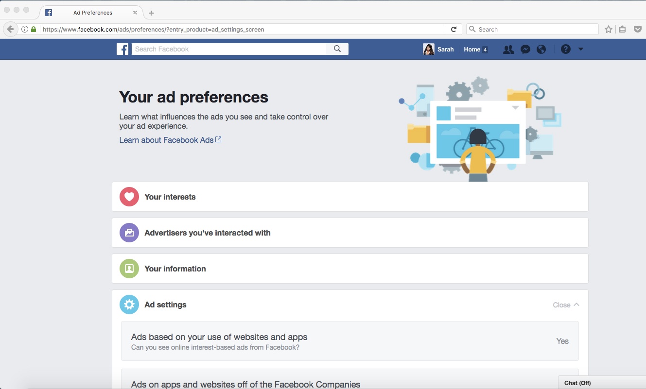646x389 pixels.
Task: Click the search magnifier in browser Search box
Action: (x=472, y=29)
